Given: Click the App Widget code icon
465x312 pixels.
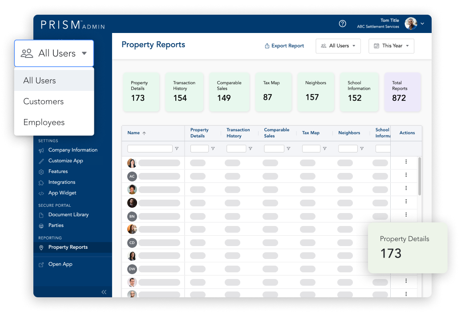Looking at the screenshot, I should coord(41,193).
